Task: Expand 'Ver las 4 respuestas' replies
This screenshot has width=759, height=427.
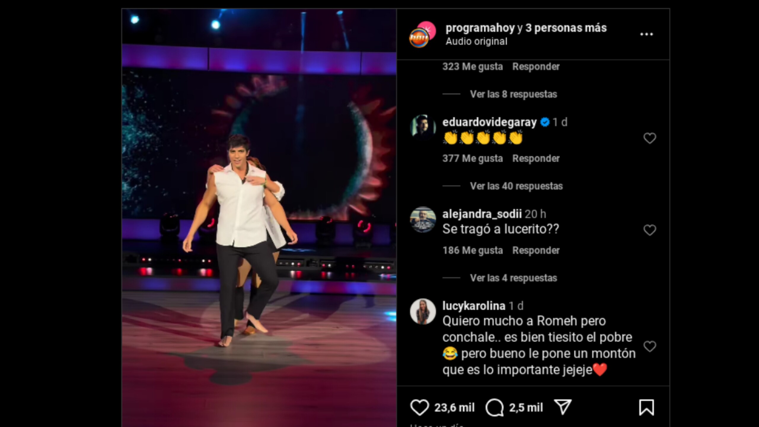Action: pos(513,278)
